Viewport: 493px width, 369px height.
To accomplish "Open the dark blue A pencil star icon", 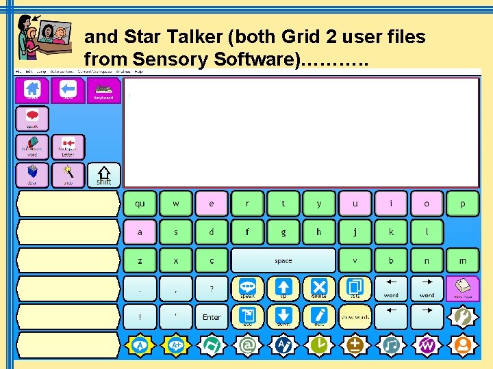I will coord(283,345).
